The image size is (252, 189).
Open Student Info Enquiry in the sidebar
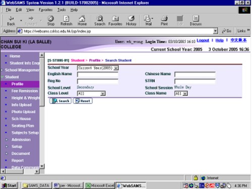(x=25, y=63)
